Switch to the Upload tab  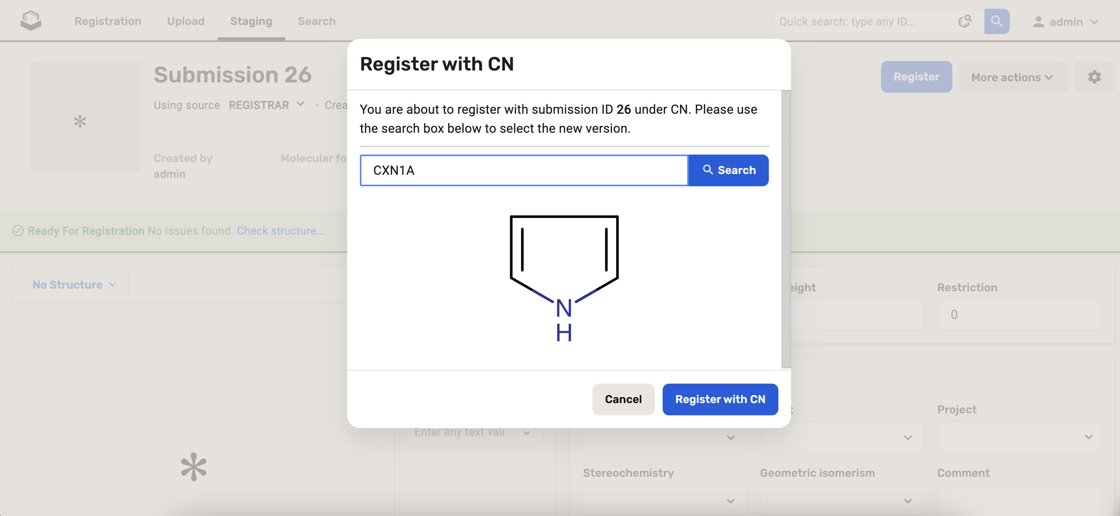185,21
